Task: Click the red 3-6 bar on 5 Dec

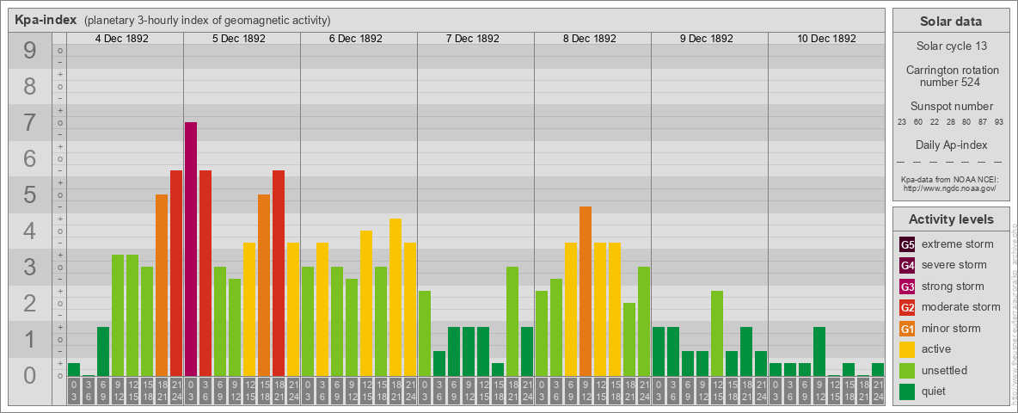Action: (205, 274)
